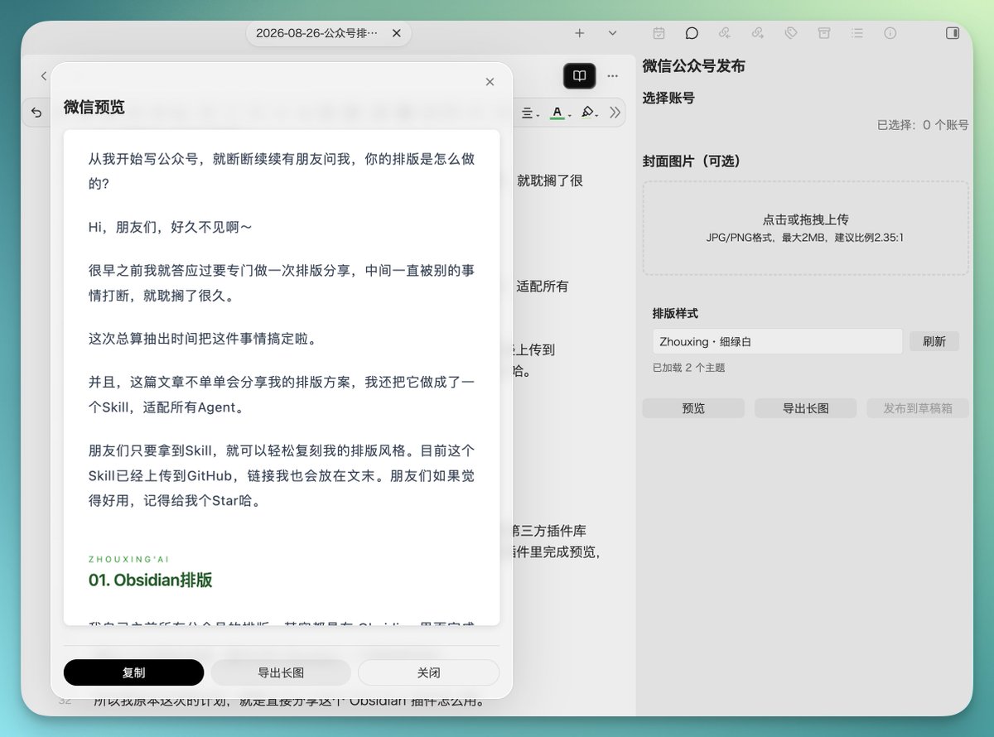Click the 发布到草稿箱 button
Viewport: 994px width, 737px height.
click(x=918, y=408)
